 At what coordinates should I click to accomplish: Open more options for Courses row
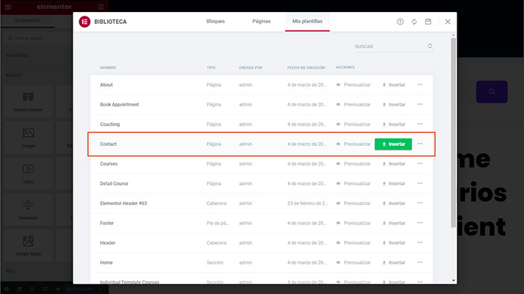[420, 163]
